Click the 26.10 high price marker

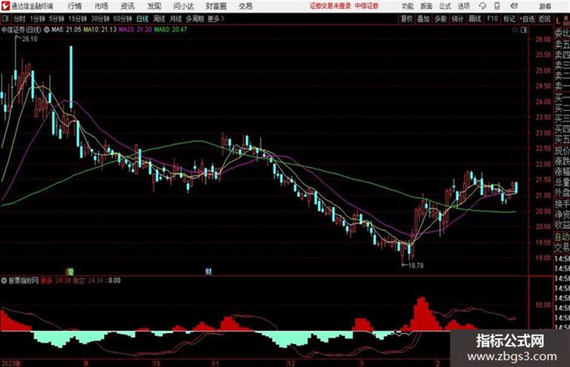30,39
